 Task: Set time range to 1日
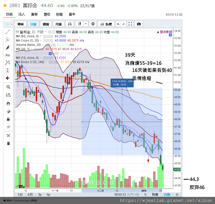(20, 195)
